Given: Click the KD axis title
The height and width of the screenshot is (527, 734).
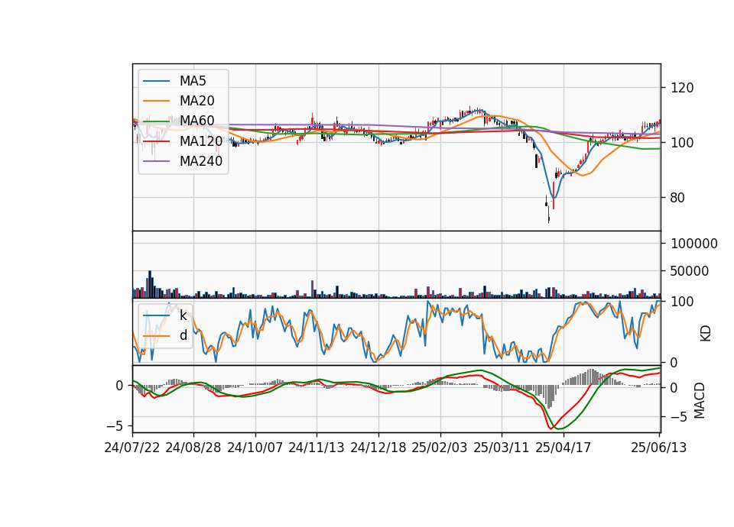Looking at the screenshot, I should pyautogui.click(x=706, y=334).
